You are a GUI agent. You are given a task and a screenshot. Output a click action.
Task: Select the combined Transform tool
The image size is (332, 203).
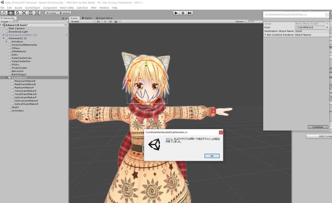pyautogui.click(x=37, y=13)
